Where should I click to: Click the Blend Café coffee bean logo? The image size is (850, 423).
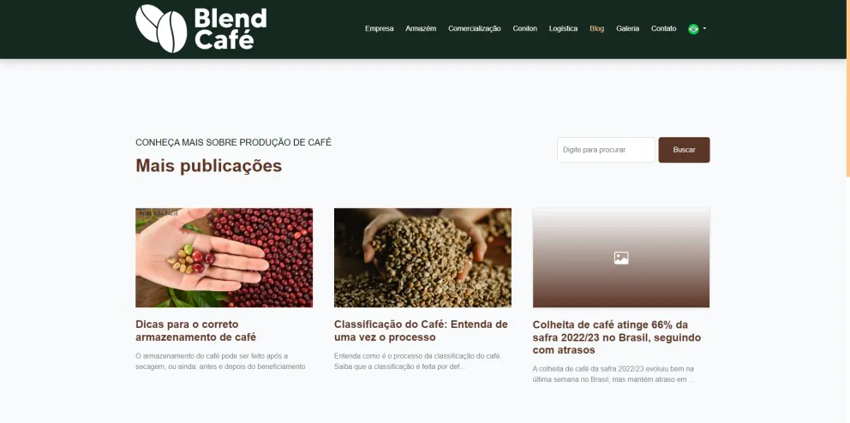click(x=201, y=29)
